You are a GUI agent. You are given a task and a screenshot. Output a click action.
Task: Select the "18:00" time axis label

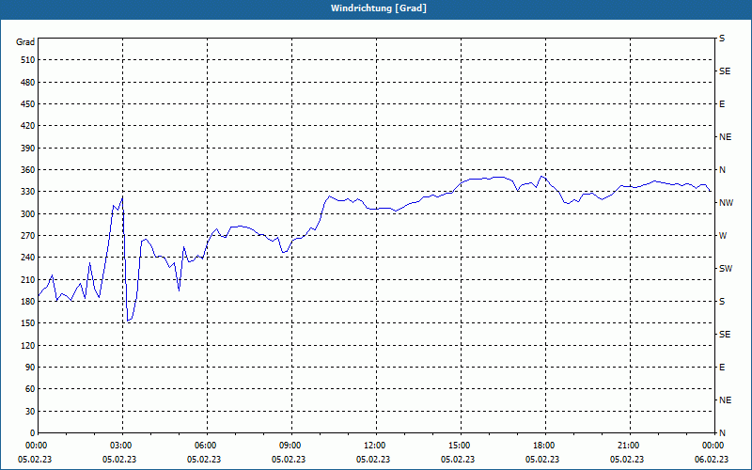click(543, 446)
